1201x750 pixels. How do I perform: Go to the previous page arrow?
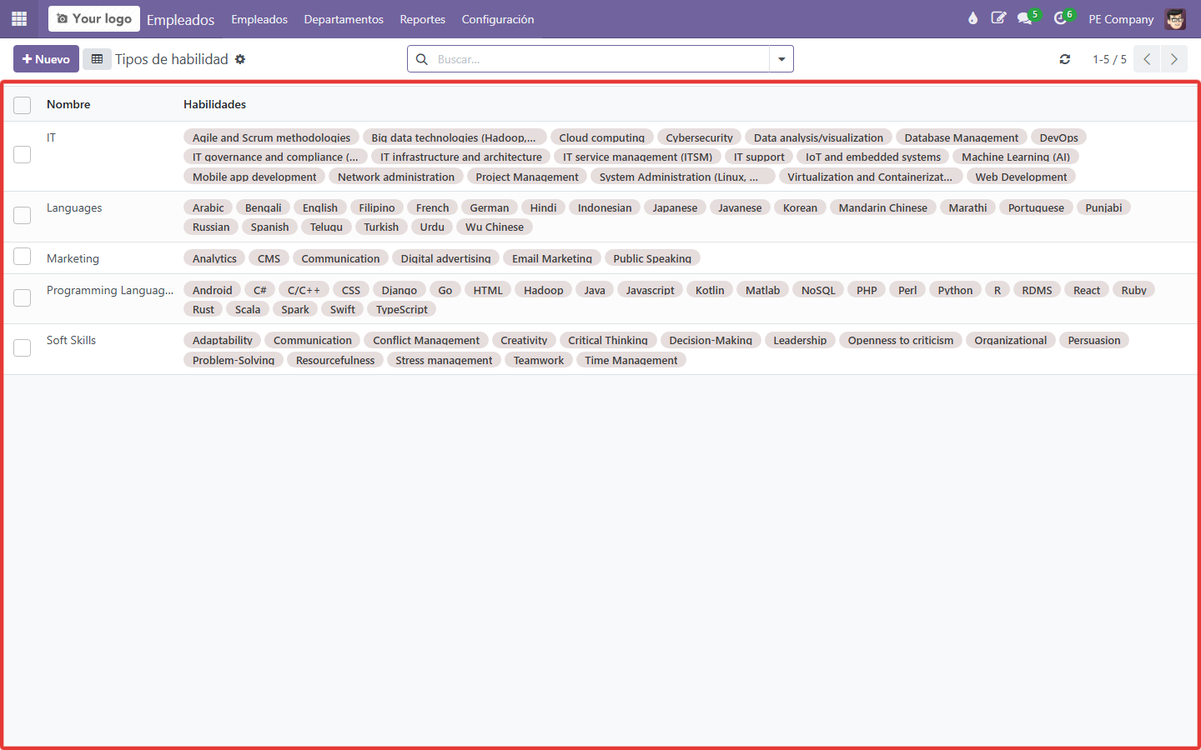coord(1147,59)
